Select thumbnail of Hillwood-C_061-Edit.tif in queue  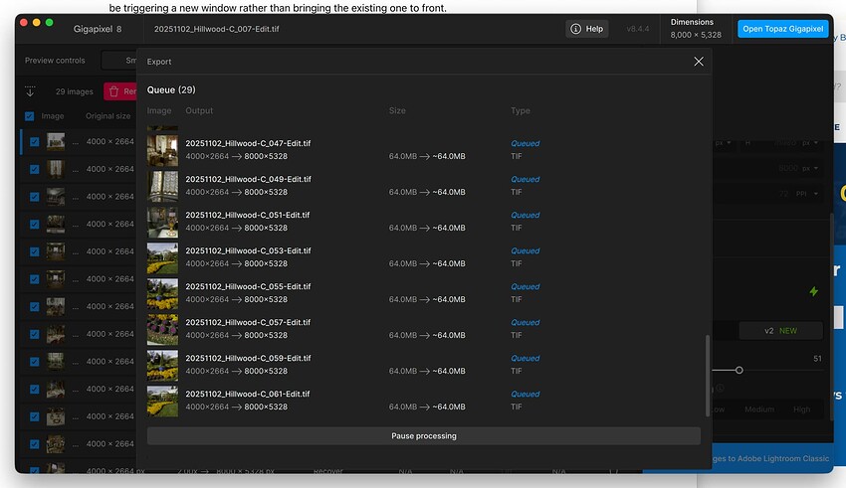point(162,402)
